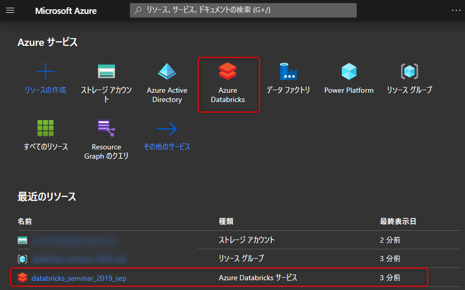Screen dimensions: 465x290
Task: Click the Resource Graph のクエリ label
Action: [x=107, y=151]
